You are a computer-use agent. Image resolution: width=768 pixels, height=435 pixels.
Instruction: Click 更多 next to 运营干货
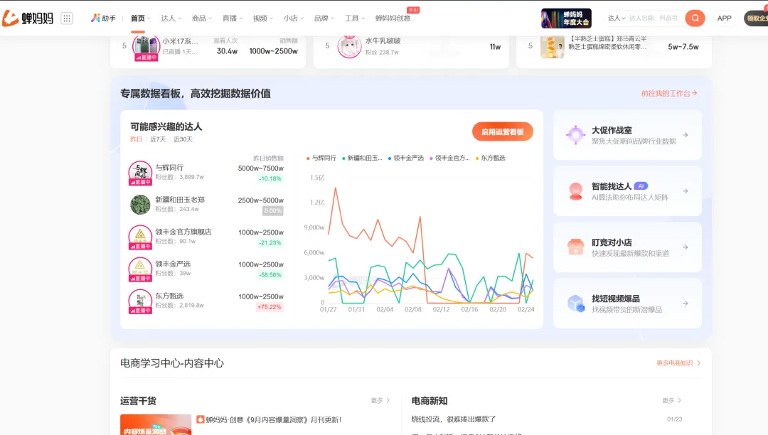click(x=380, y=400)
